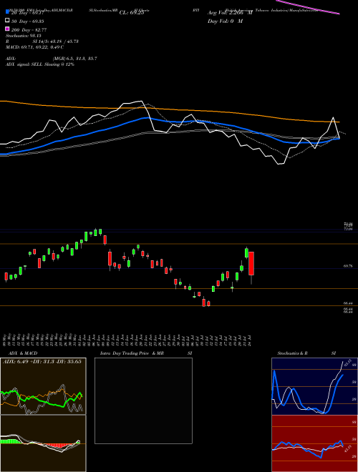Click the white 50 Day legend swatch
The image size is (358, 472).
tap(7, 21)
